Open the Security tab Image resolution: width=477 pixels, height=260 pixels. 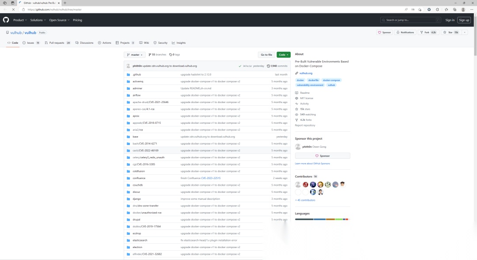(160, 43)
